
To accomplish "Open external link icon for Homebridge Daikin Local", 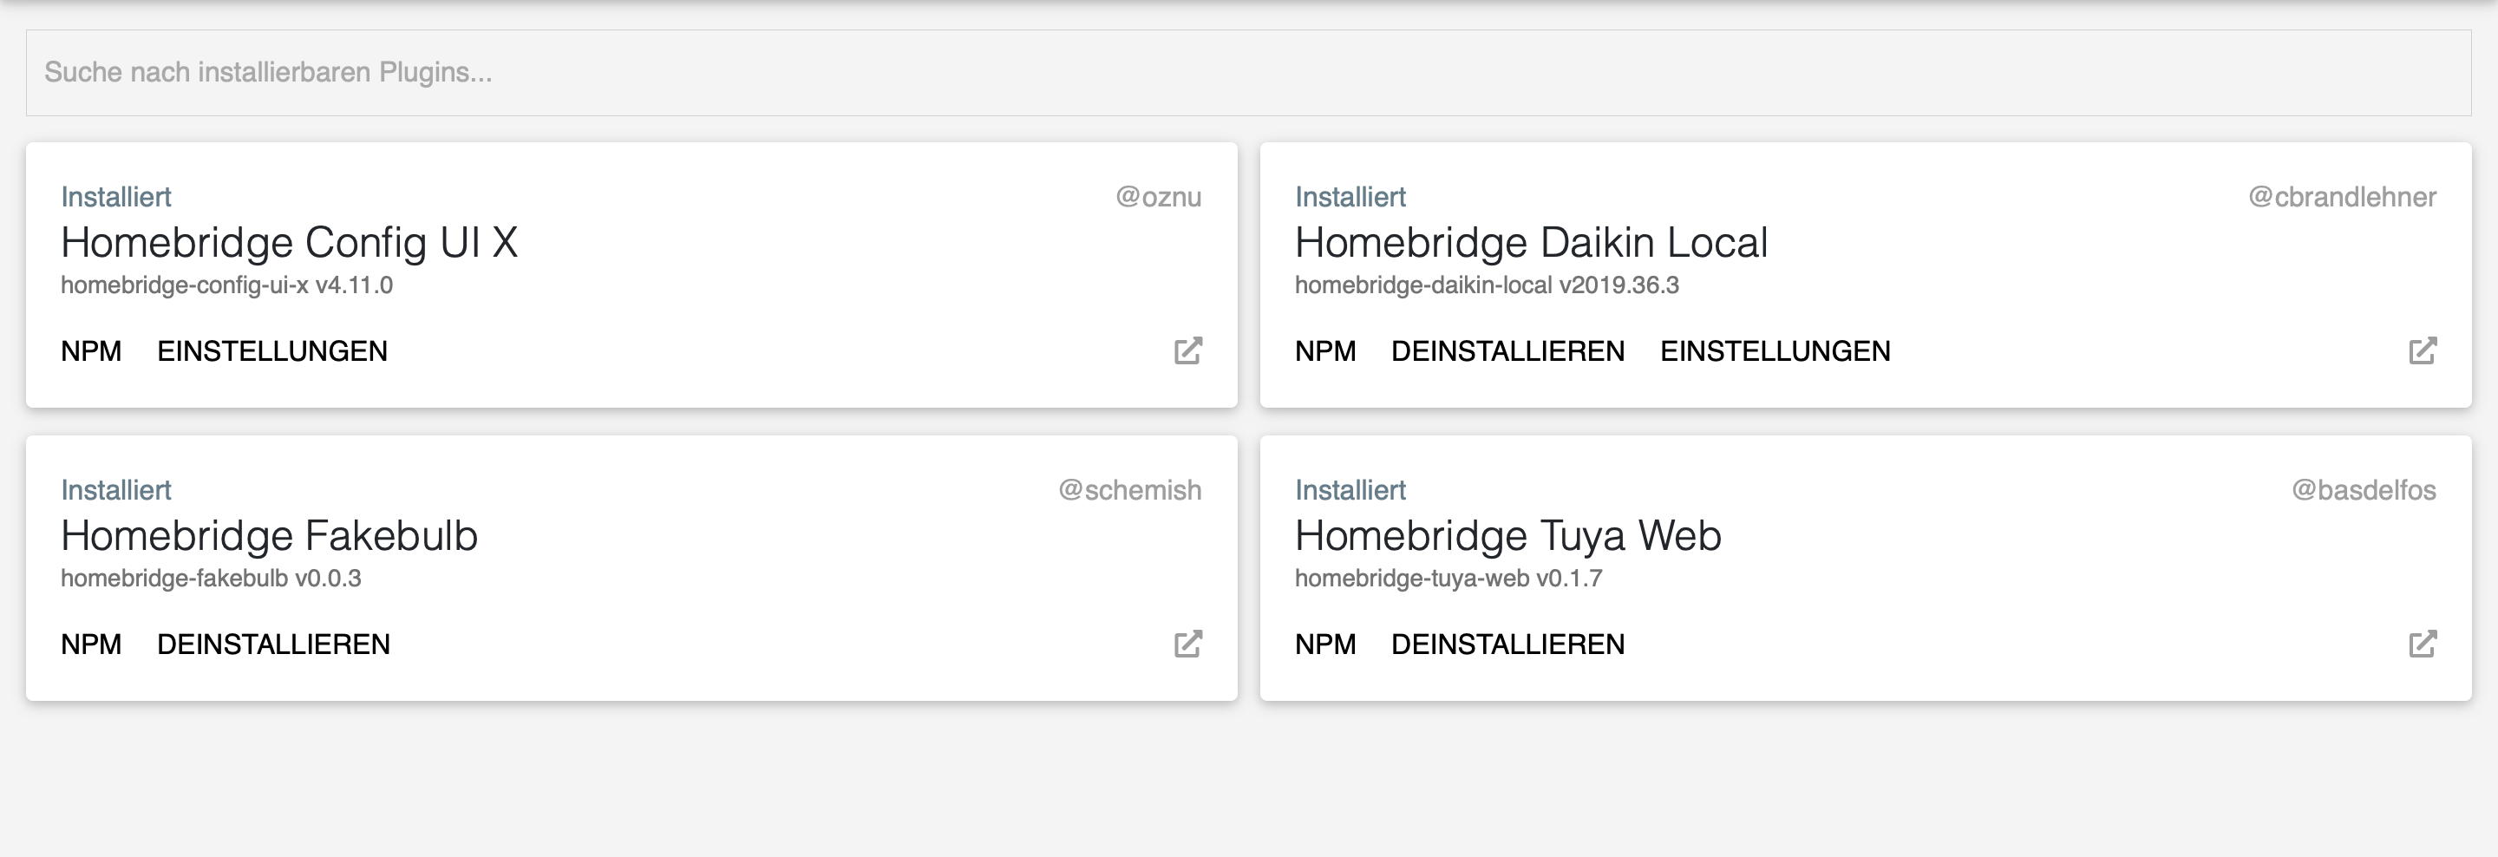I will pos(2423,350).
